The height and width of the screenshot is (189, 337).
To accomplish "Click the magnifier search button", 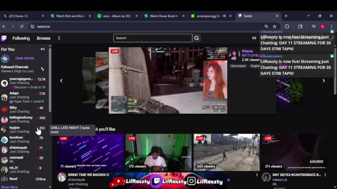I will point(197,38).
